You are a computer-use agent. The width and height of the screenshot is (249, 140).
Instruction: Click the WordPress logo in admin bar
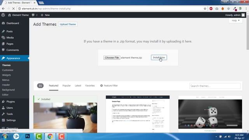[3, 15]
